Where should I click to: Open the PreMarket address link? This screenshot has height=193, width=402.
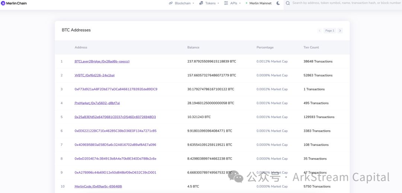click(x=97, y=103)
